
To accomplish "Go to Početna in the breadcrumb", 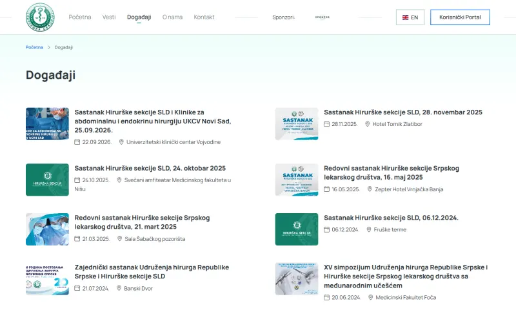I will pos(34,47).
